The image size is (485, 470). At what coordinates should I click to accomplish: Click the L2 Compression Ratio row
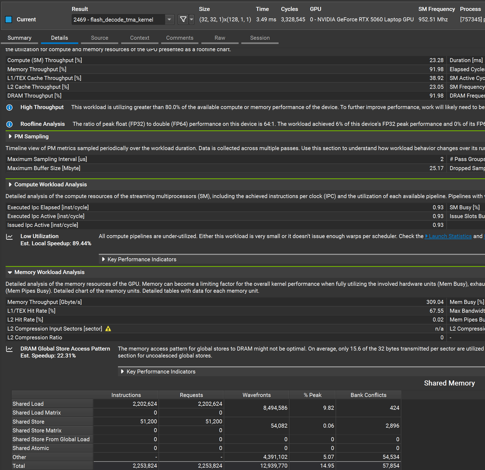click(225, 338)
